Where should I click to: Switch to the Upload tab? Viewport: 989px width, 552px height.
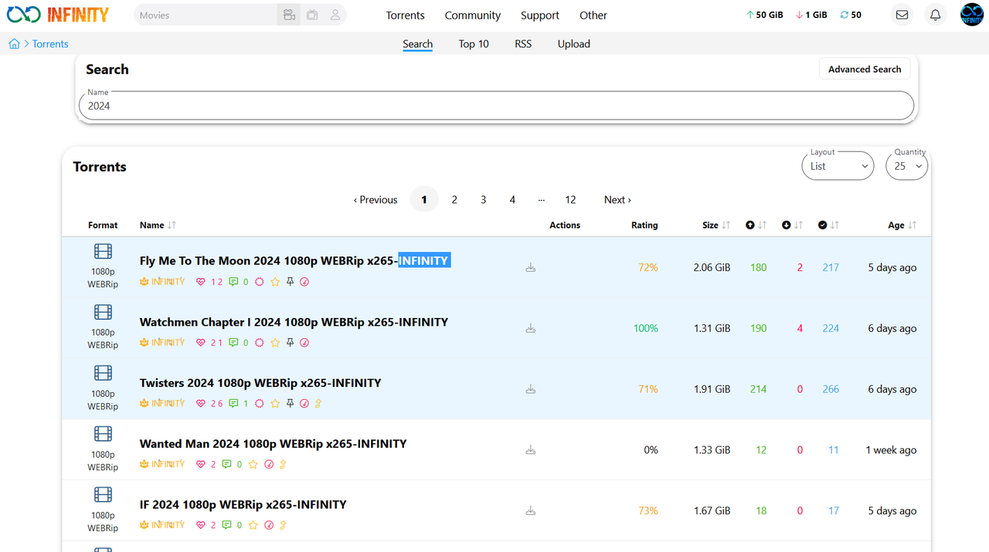click(x=574, y=44)
